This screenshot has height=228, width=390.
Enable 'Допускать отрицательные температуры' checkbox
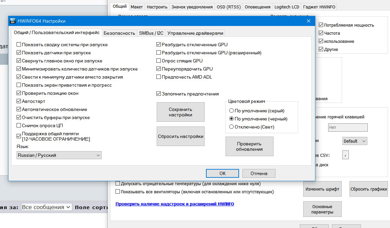pos(118,183)
